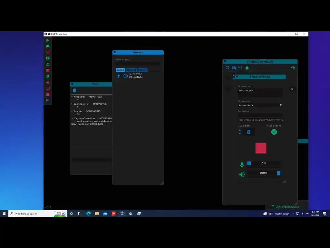330x248 pixels.
Task: Click the red image thumbnail sidebar icon
Action: click(x=48, y=70)
